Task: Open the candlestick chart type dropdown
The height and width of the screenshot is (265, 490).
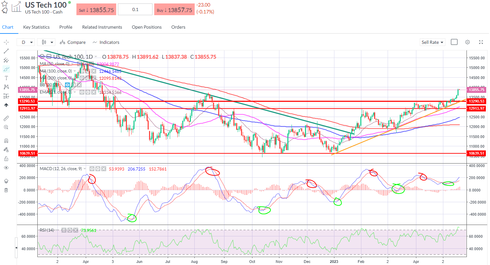Action: pos(46,42)
